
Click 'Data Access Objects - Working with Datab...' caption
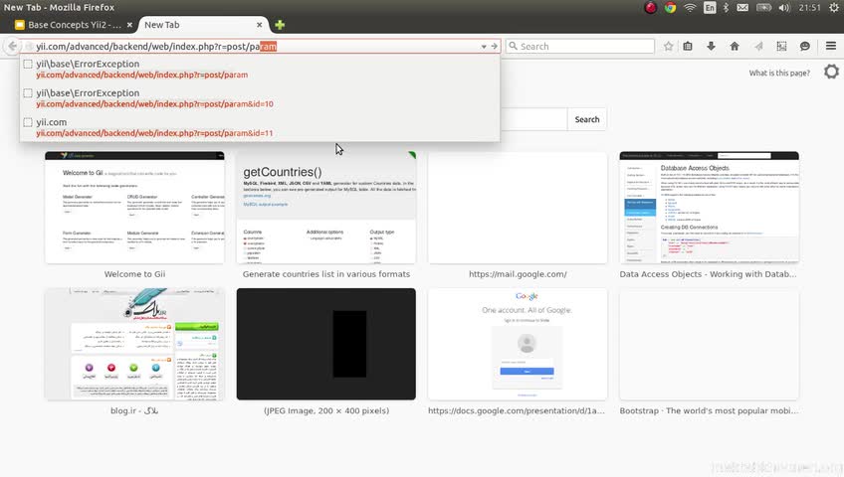pos(708,274)
